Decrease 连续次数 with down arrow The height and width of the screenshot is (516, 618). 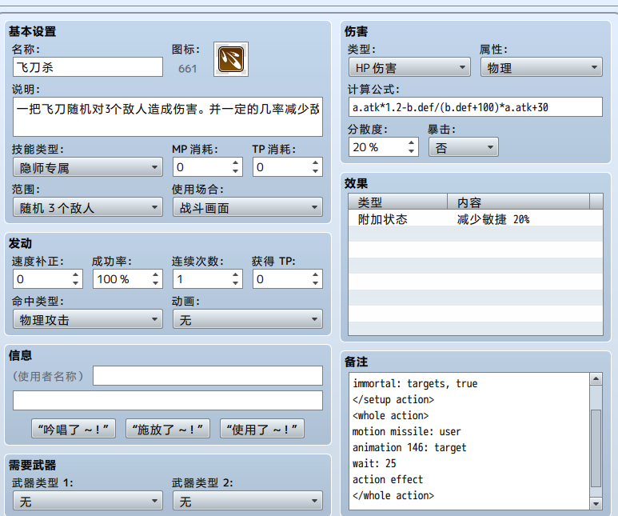pos(235,284)
